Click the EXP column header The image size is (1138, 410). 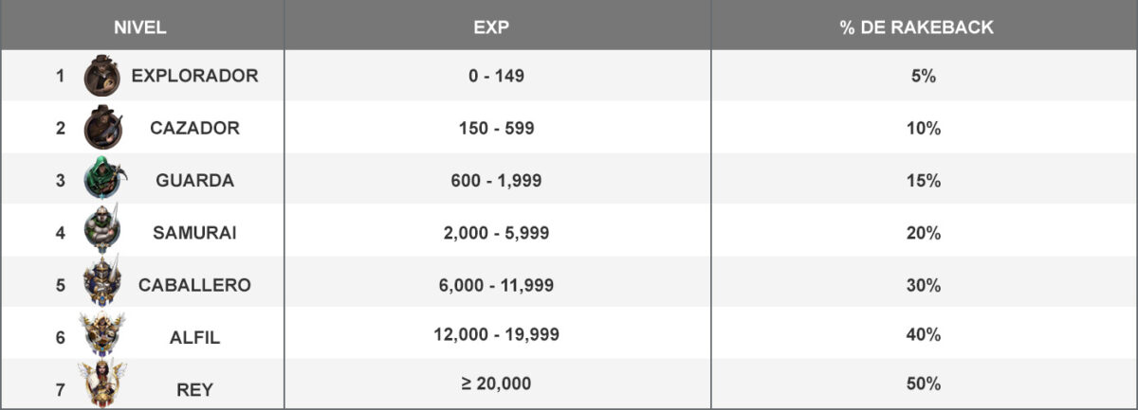click(491, 27)
